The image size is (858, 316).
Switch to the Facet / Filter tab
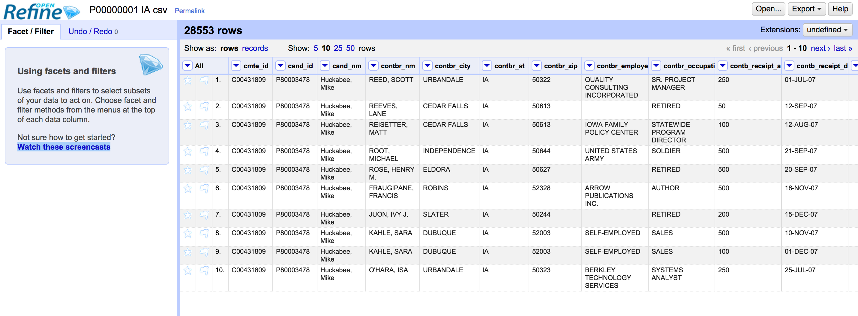click(31, 31)
